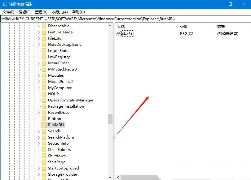Select the StartupApproved folder icon
251x180 pixels.
(44, 168)
